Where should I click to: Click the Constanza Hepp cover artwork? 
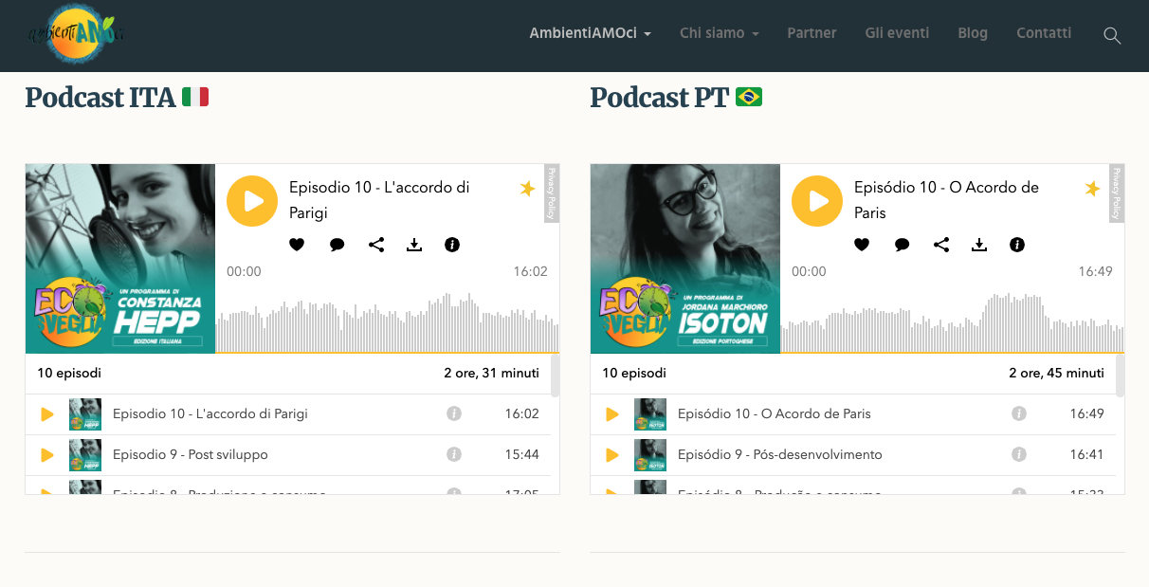pyautogui.click(x=120, y=259)
